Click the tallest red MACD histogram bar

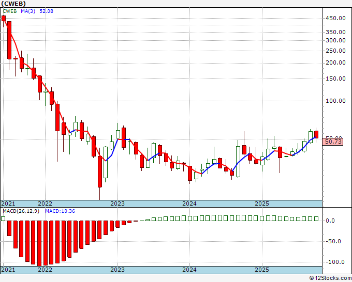point(39,243)
